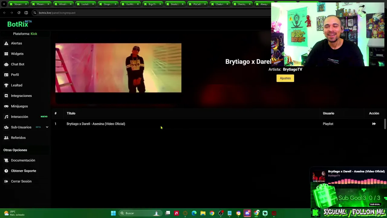Switch to the Afrodit browser tab
This screenshot has width=387, height=218.
pos(63,4)
